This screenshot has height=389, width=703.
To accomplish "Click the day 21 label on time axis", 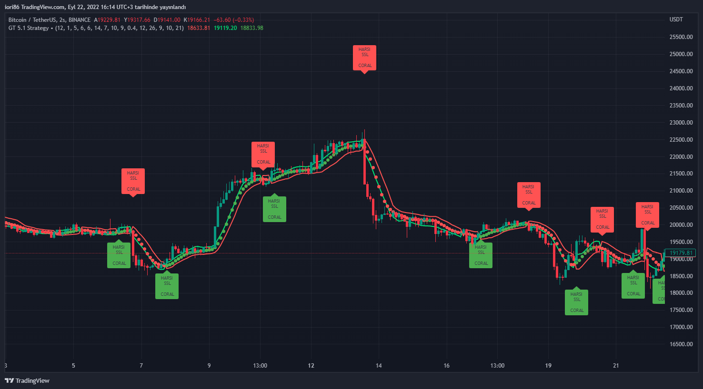I will (616, 366).
